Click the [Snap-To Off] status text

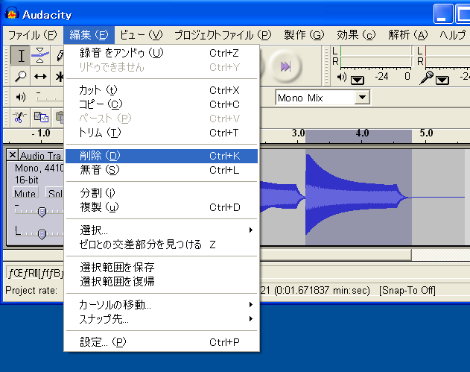click(407, 291)
